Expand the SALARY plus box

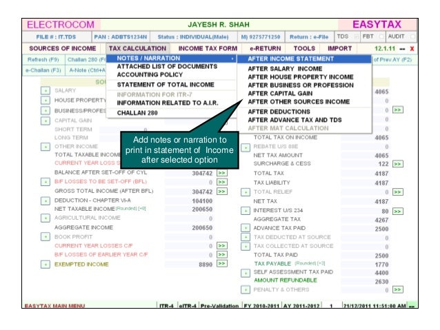pyautogui.click(x=46, y=90)
